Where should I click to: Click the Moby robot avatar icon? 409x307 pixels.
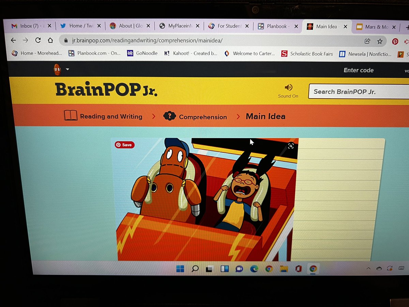(57, 70)
